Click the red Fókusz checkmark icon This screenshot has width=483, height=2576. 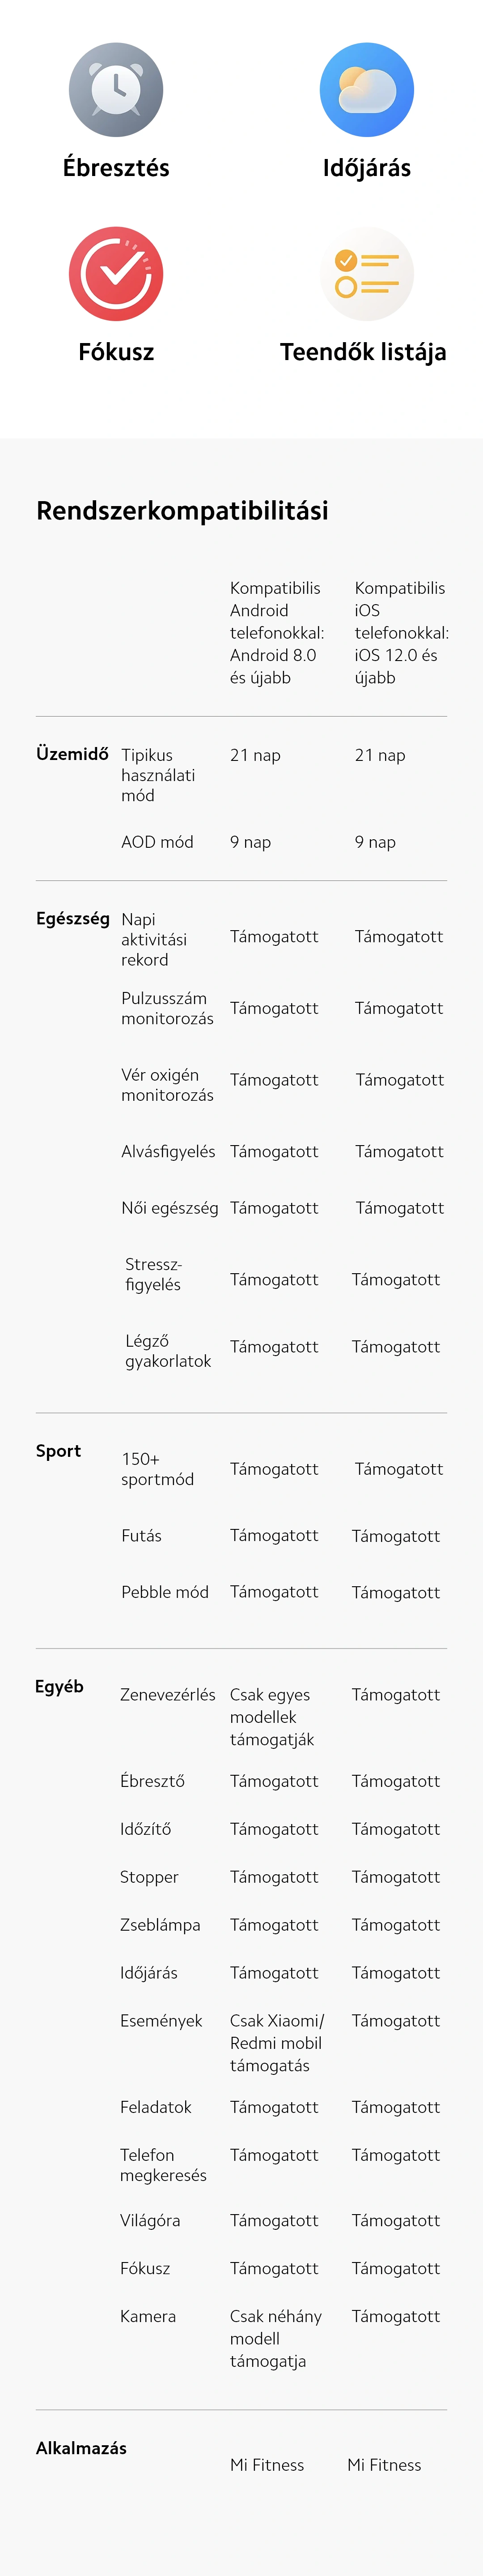coord(116,274)
